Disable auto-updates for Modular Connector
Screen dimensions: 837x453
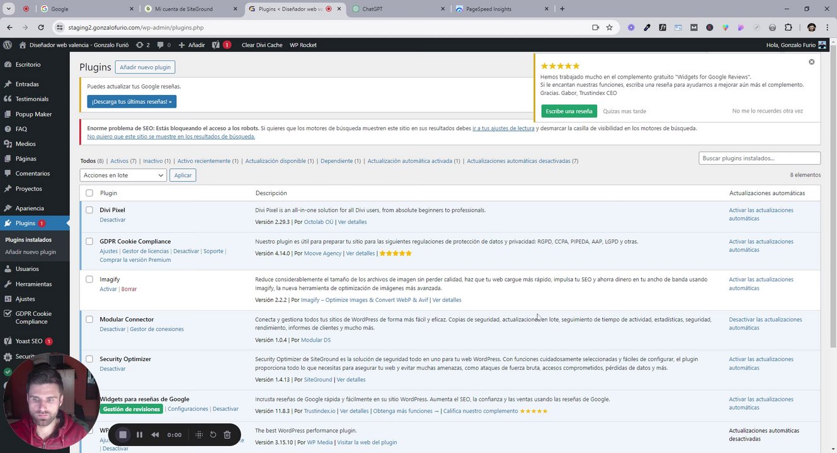coord(765,323)
